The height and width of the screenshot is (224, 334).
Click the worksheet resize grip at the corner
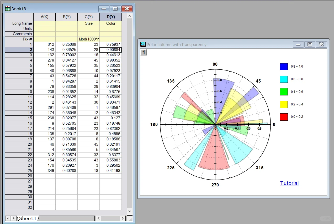[x=130, y=218]
